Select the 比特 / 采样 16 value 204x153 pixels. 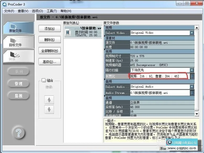[162, 111]
